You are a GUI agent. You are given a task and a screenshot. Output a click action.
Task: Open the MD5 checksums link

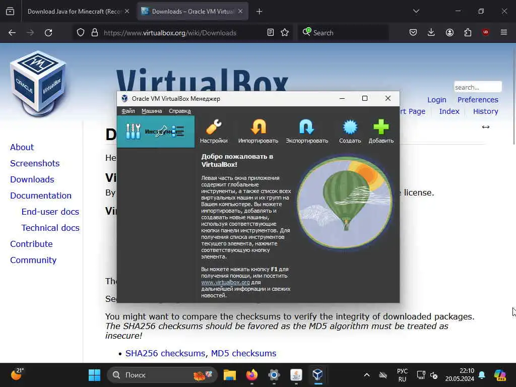coord(243,353)
